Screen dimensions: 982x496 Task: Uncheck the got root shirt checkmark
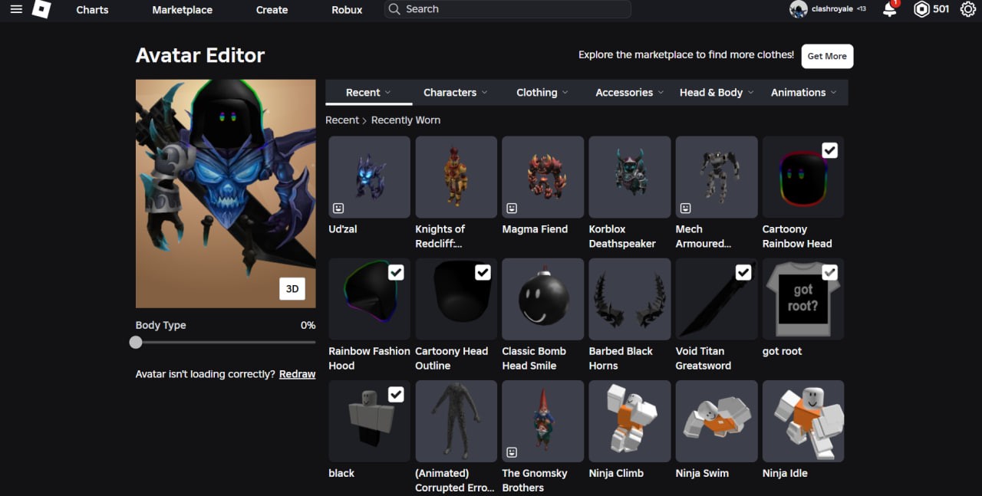[829, 272]
